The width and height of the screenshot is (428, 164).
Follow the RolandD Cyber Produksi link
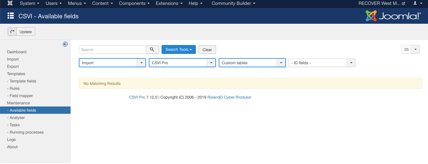(229, 97)
